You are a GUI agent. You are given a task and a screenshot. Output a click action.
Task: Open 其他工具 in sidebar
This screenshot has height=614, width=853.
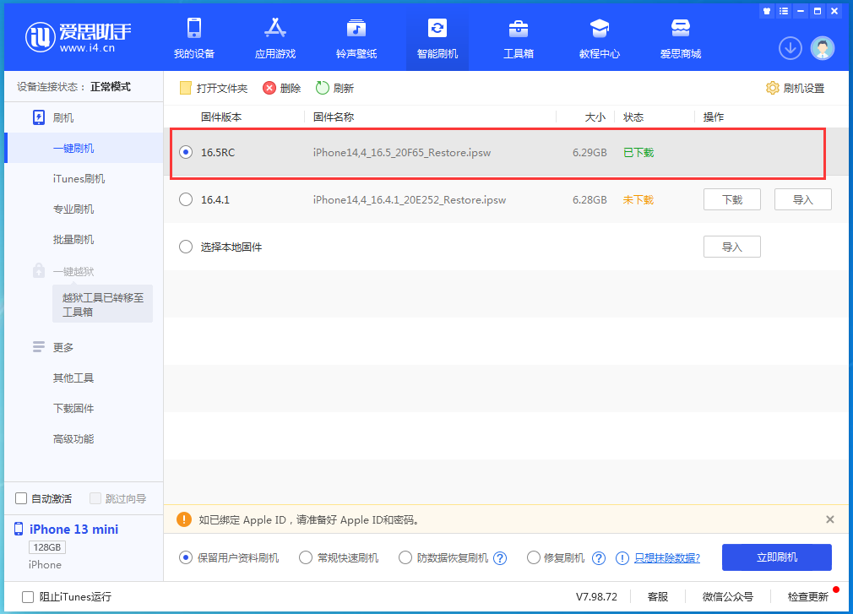click(73, 378)
